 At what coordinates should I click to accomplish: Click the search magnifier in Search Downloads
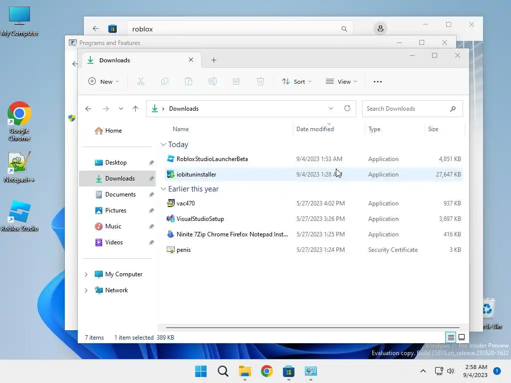(x=453, y=109)
